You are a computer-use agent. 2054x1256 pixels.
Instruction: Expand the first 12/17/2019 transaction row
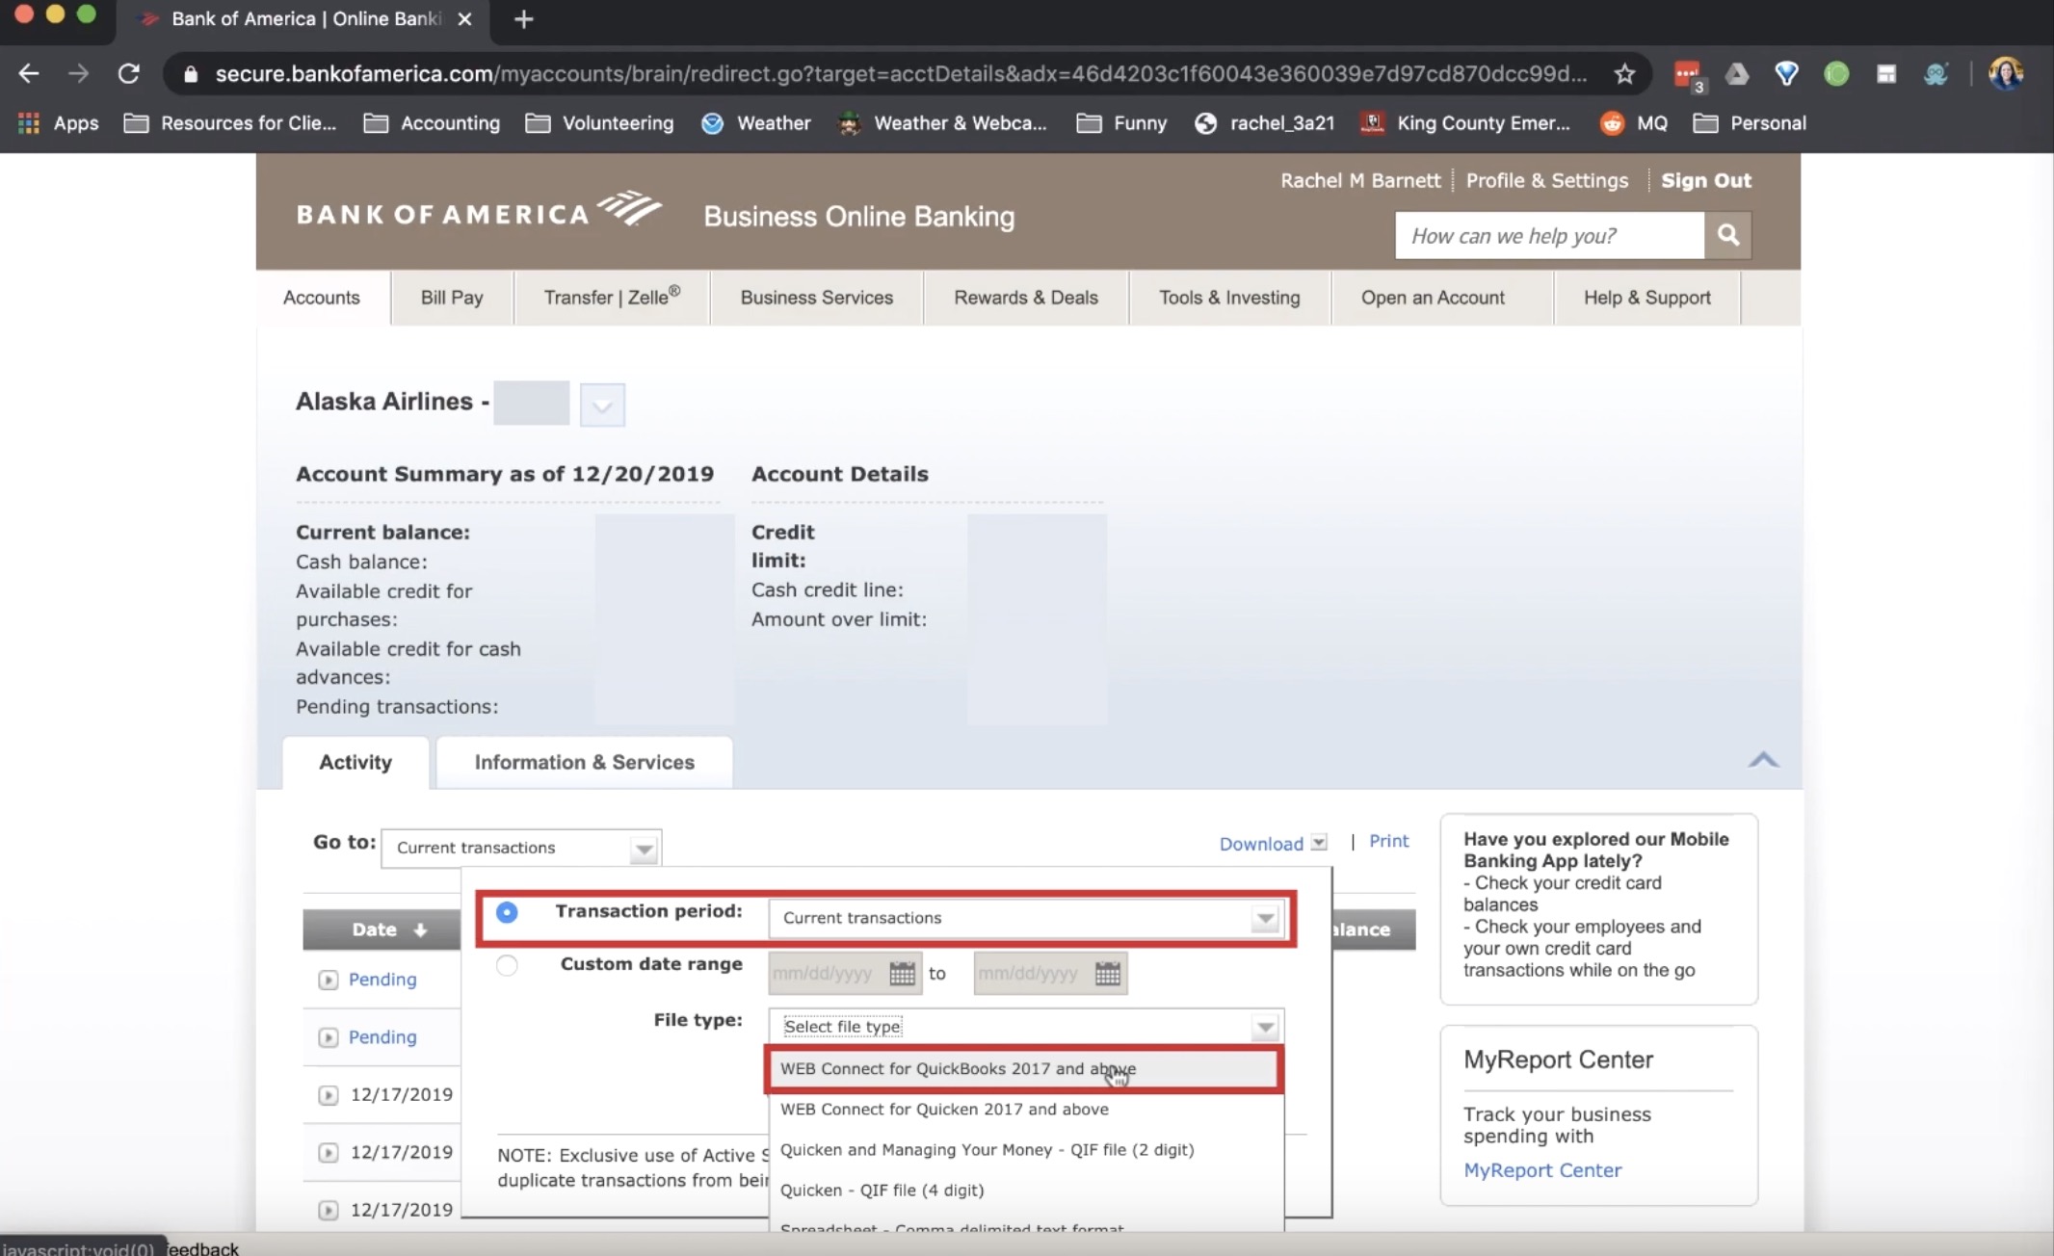(x=328, y=1095)
